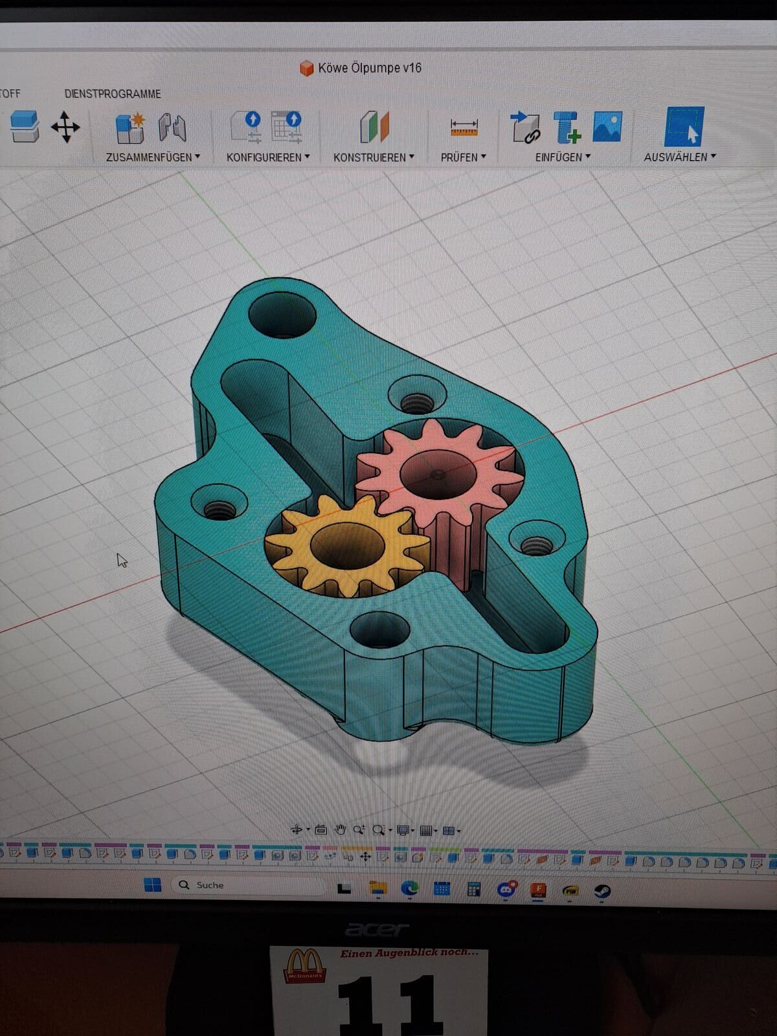Click the Zoom Window fit icon
Screen dimensions: 777x1036
click(379, 830)
